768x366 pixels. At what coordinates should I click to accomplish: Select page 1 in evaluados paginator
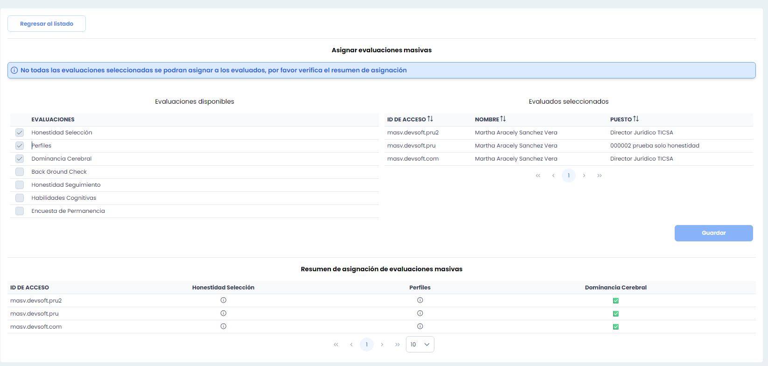click(x=569, y=176)
